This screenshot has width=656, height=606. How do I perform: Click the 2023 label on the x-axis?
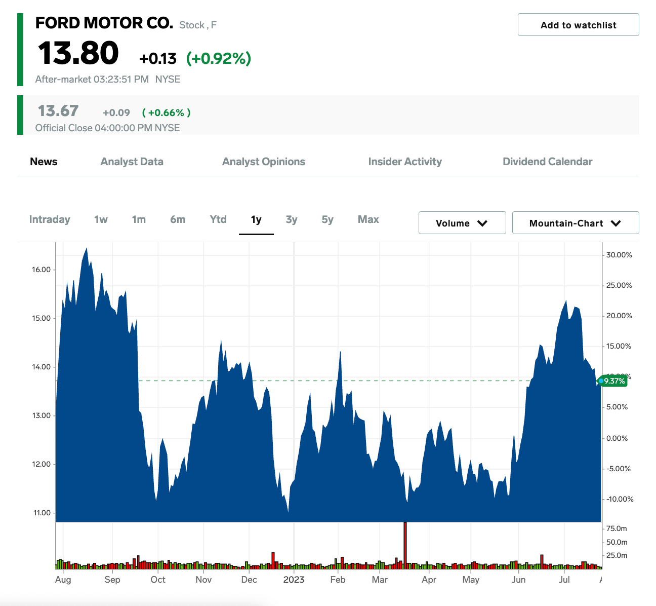[294, 580]
